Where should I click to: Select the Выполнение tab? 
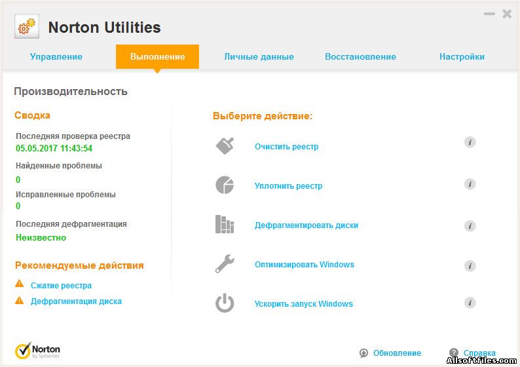point(157,56)
